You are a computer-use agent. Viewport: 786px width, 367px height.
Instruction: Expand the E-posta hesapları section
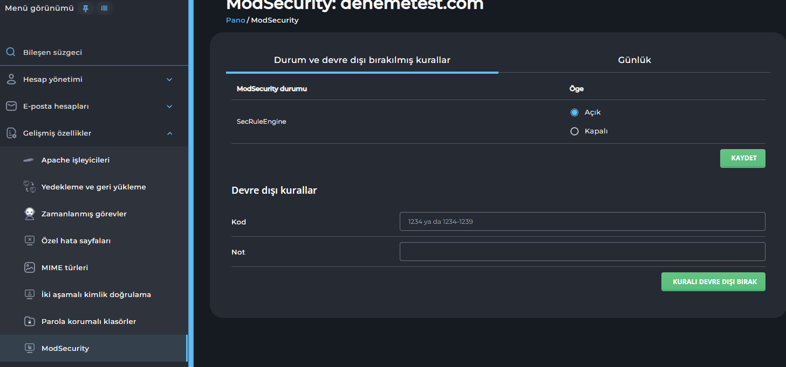[x=169, y=107]
